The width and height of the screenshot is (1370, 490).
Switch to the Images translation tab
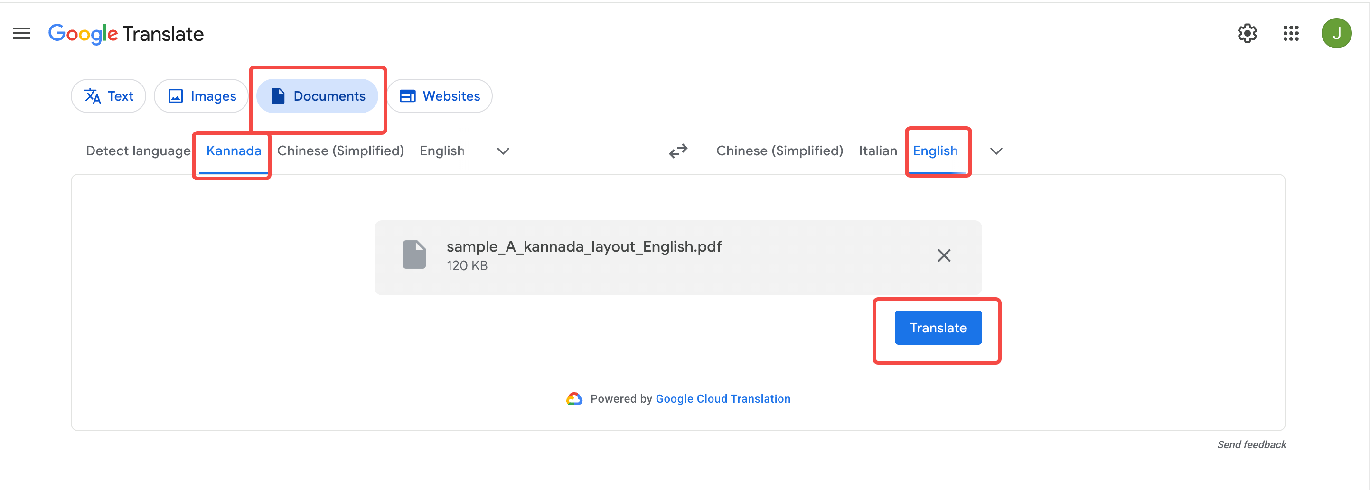202,96
